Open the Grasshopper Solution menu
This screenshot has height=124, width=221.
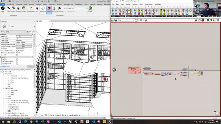tap(135, 4)
